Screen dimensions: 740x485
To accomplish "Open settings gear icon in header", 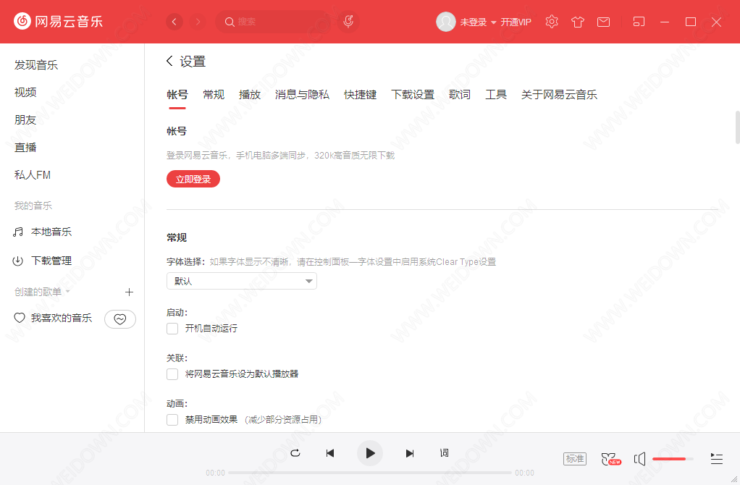I will click(552, 22).
